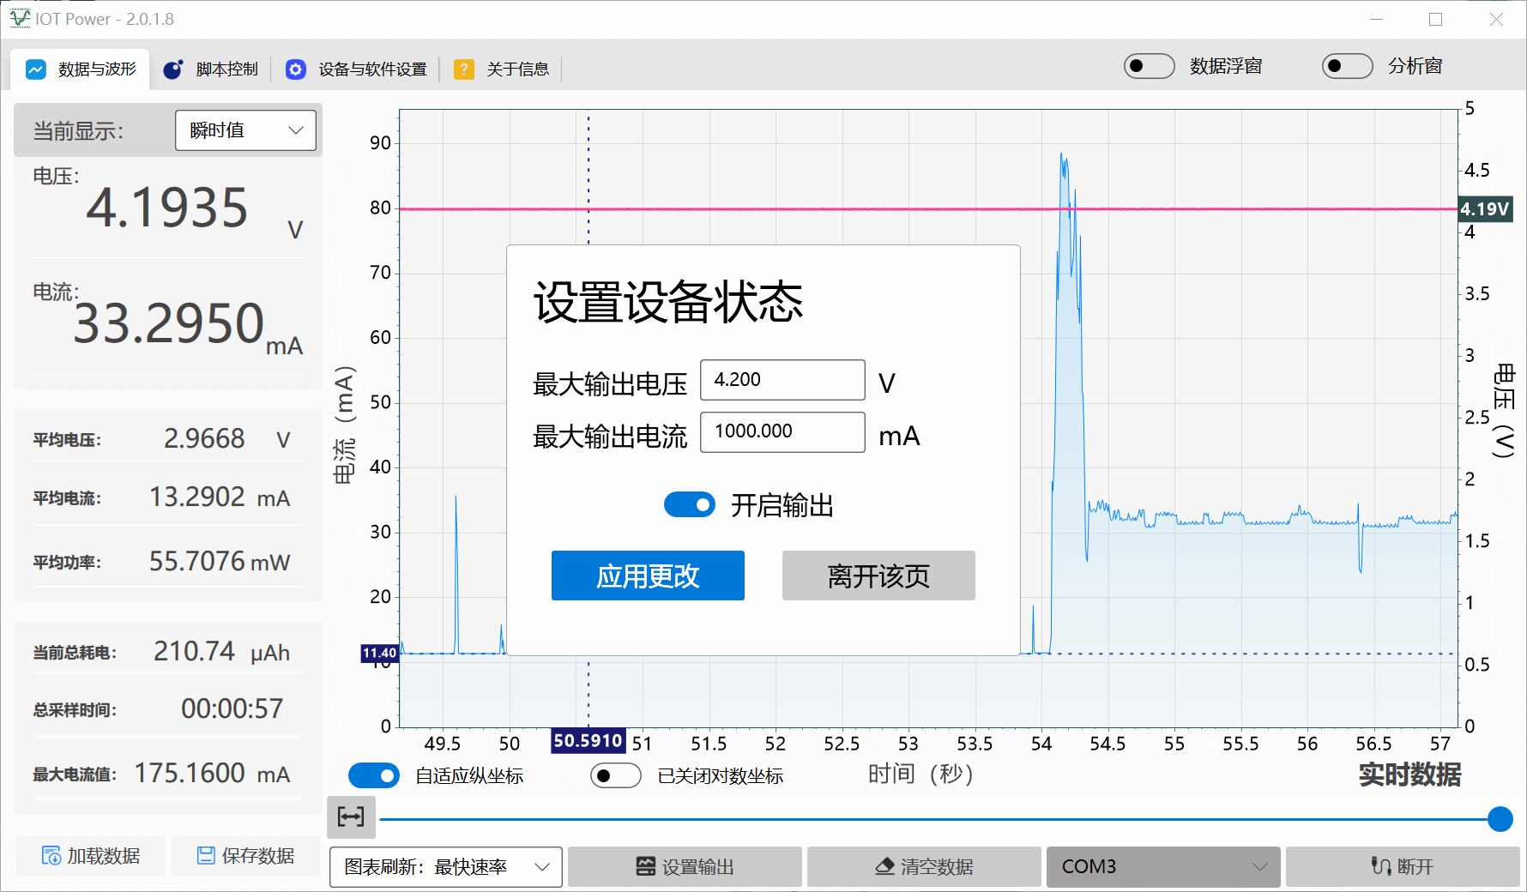Expand the 图表刷新 refresh rate dropdown
This screenshot has width=1527, height=892.
(446, 867)
